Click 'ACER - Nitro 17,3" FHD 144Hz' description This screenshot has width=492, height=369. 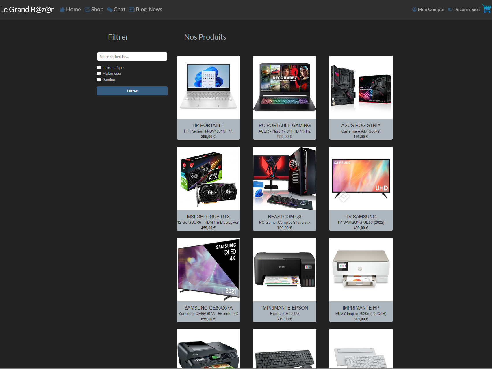click(x=285, y=131)
